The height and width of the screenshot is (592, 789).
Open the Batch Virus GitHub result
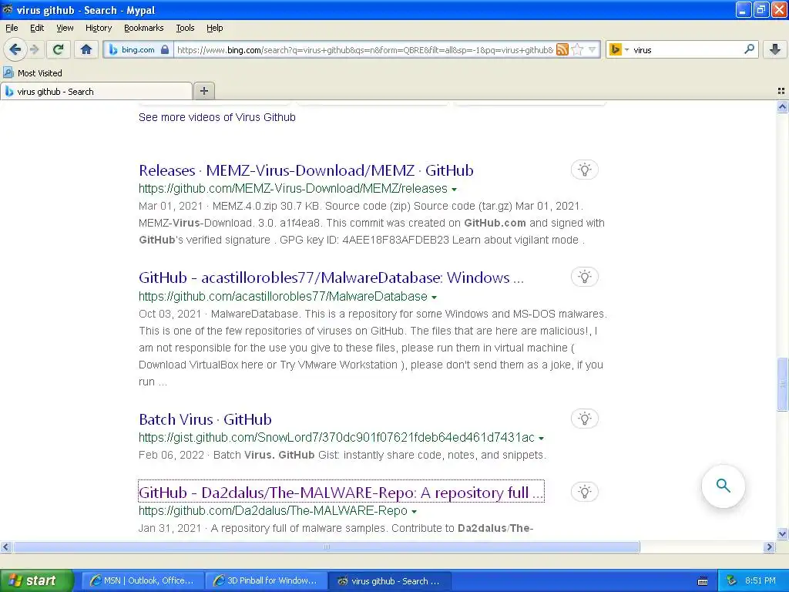(205, 419)
